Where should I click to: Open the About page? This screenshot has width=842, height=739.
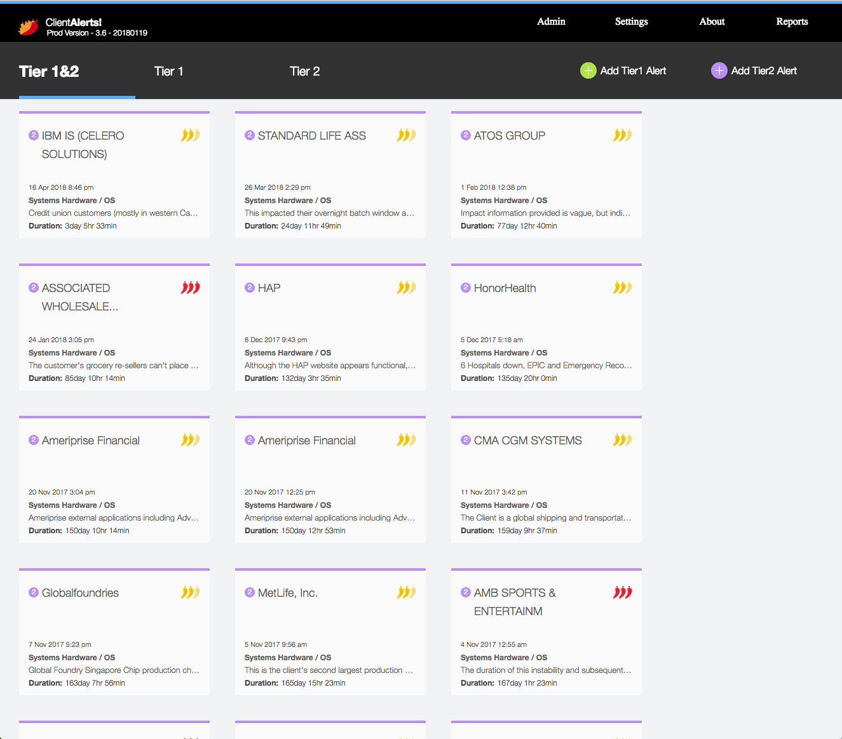pyautogui.click(x=712, y=22)
